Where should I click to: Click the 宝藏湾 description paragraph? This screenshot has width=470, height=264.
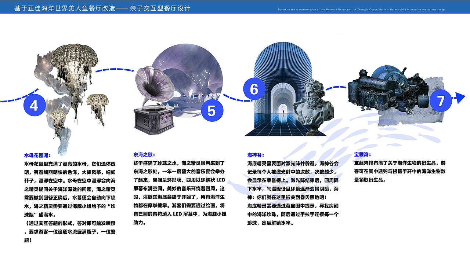tap(400, 171)
